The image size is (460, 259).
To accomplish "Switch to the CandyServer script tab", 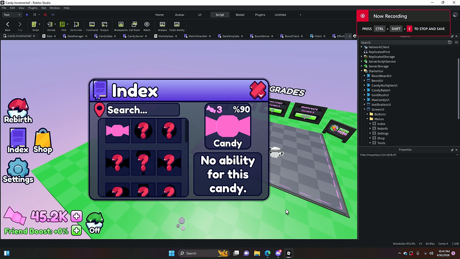I will click(x=135, y=36).
